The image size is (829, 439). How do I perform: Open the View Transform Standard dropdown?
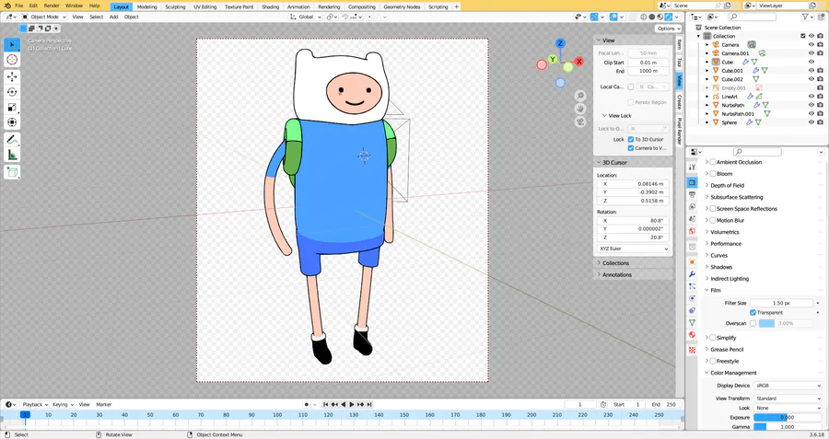click(x=788, y=399)
